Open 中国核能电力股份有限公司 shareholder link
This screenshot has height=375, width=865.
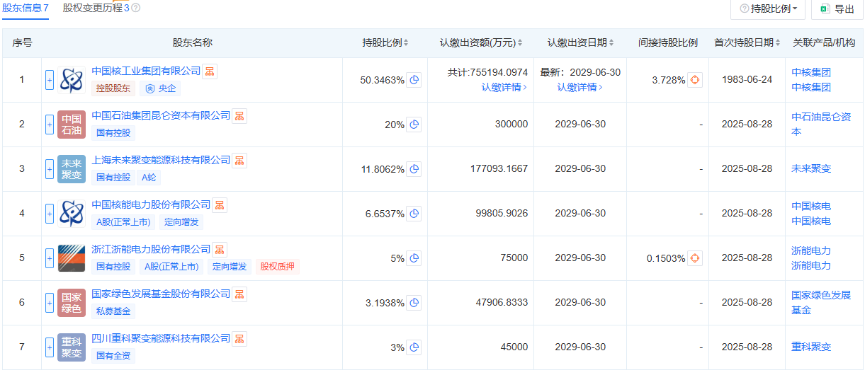coord(151,204)
